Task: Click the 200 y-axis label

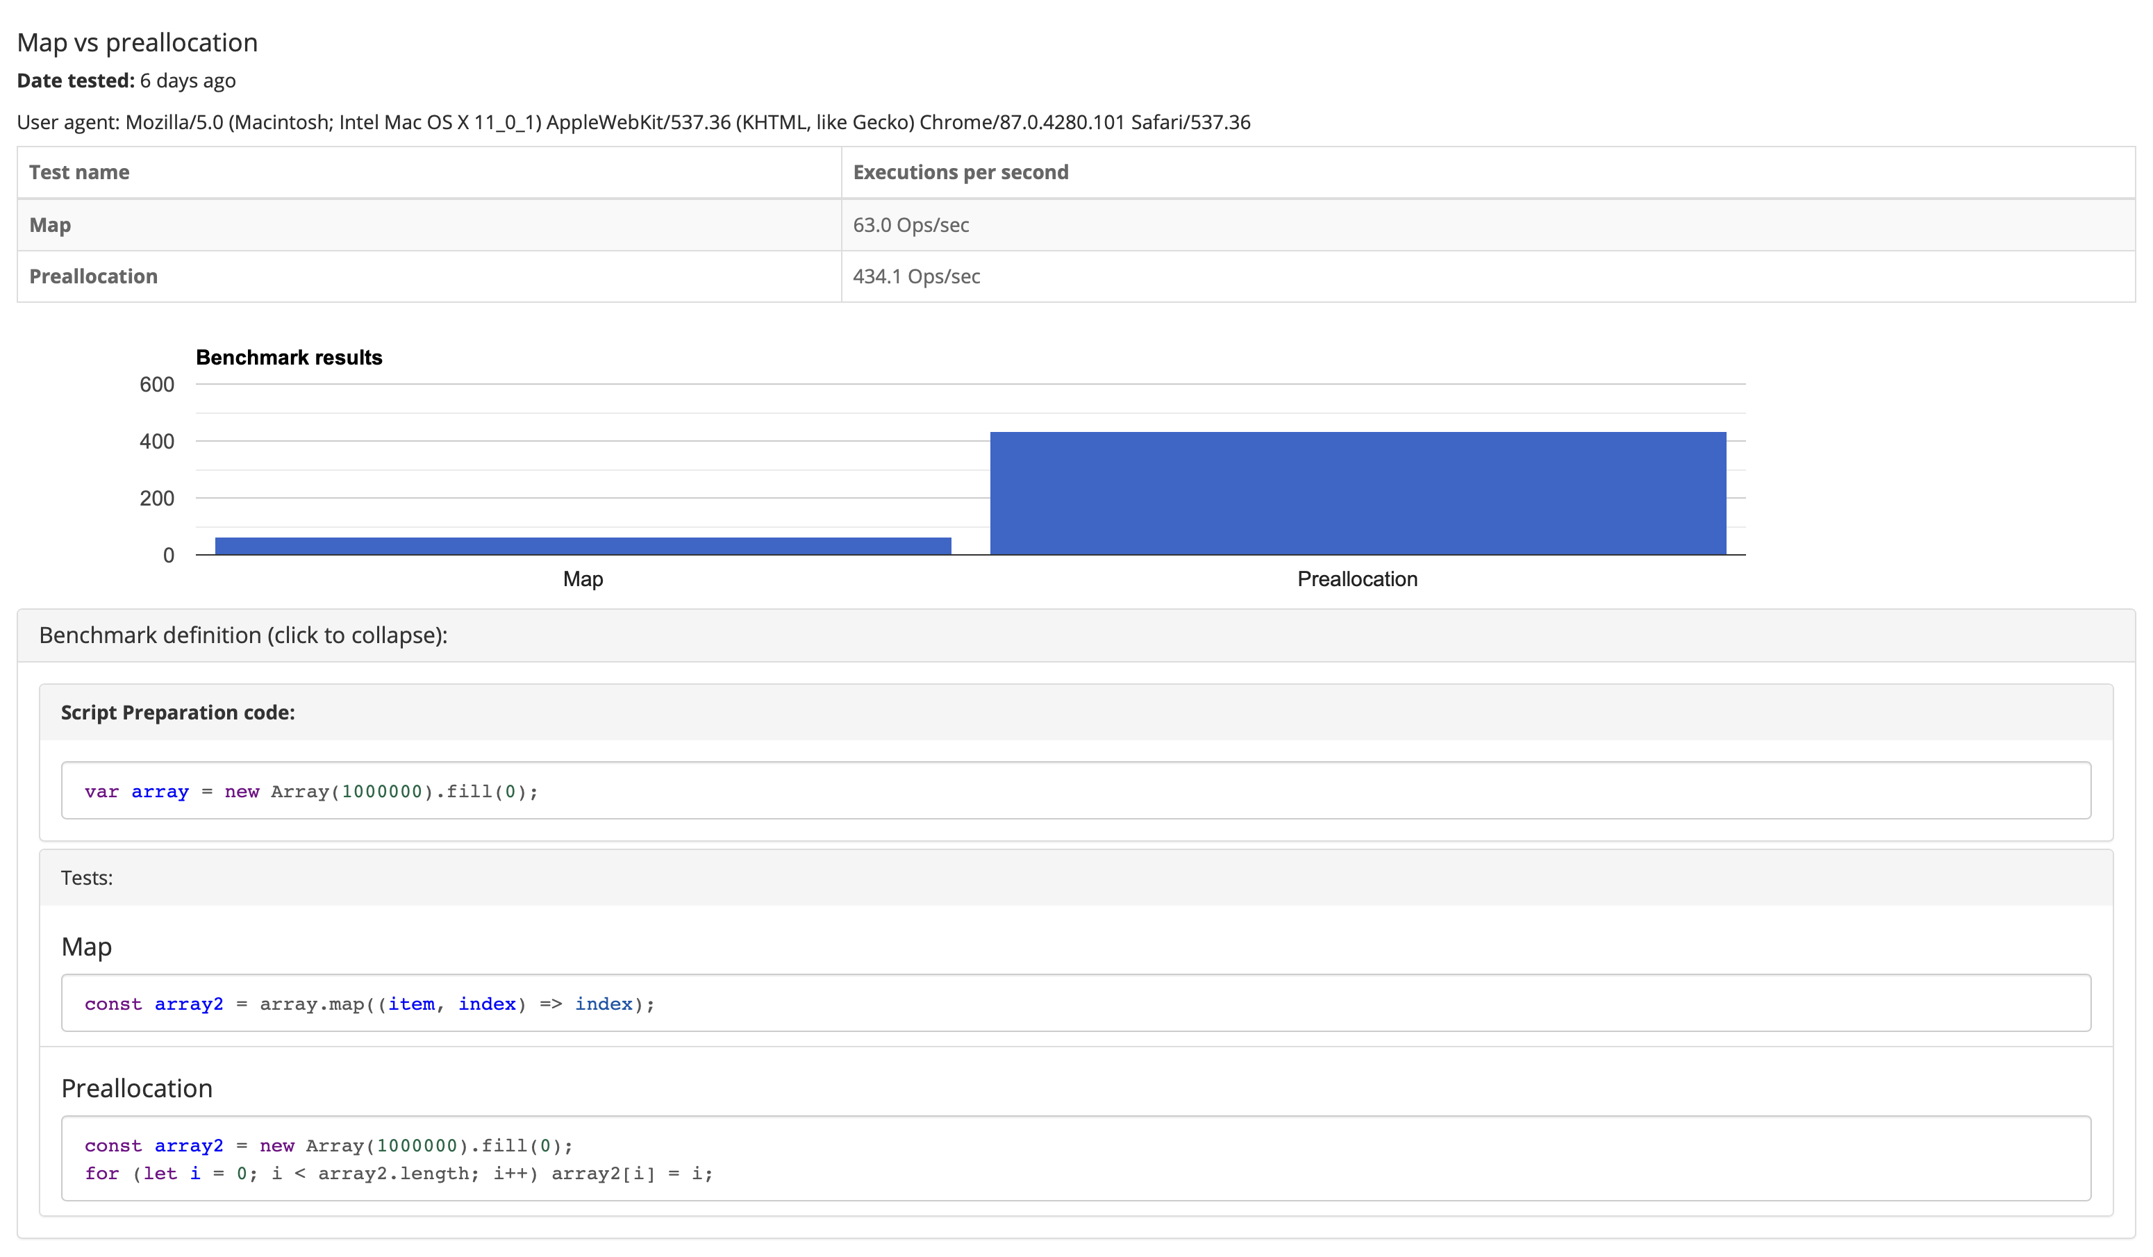Action: 156,498
